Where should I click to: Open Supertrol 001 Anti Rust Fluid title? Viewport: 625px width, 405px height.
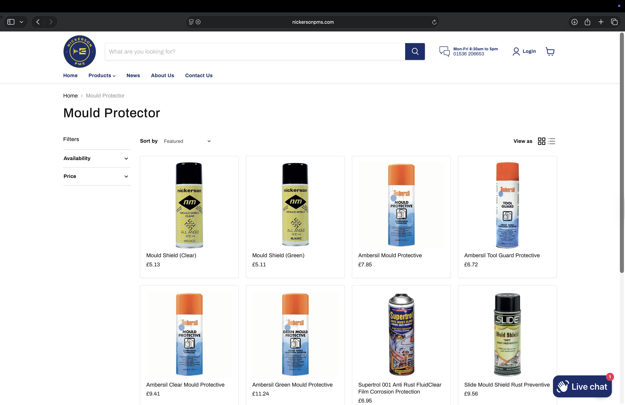click(400, 388)
